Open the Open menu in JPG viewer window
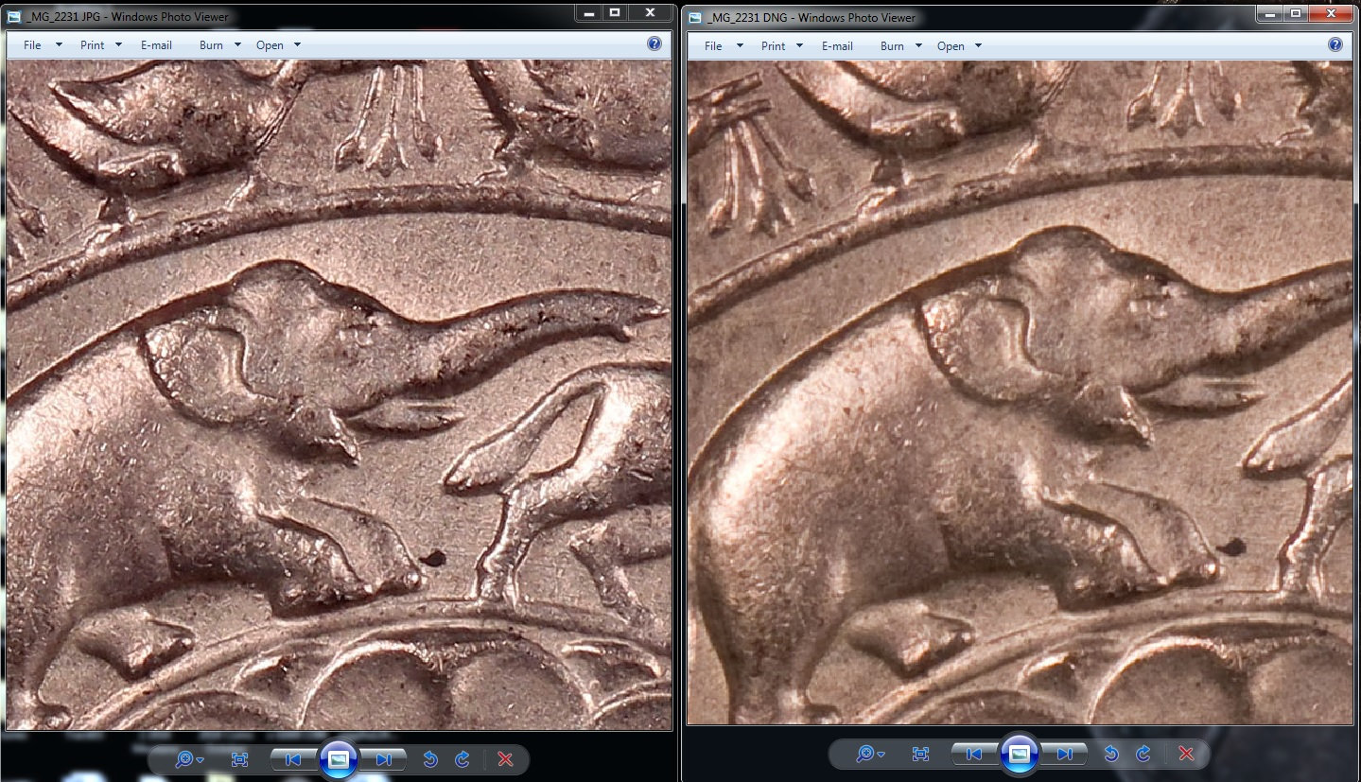The height and width of the screenshot is (782, 1361). [x=270, y=45]
